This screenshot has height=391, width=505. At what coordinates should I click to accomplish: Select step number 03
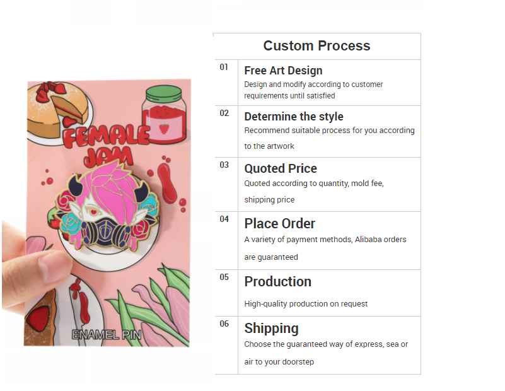[x=224, y=165]
